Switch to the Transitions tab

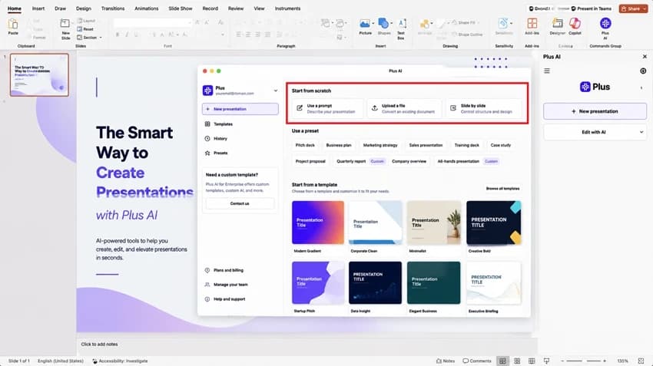113,8
